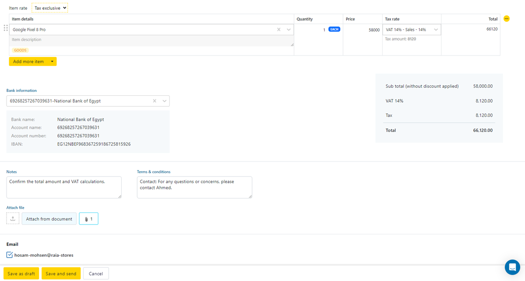Image resolution: width=525 pixels, height=281 pixels.
Task: Click Save as draft
Action: coord(21,274)
